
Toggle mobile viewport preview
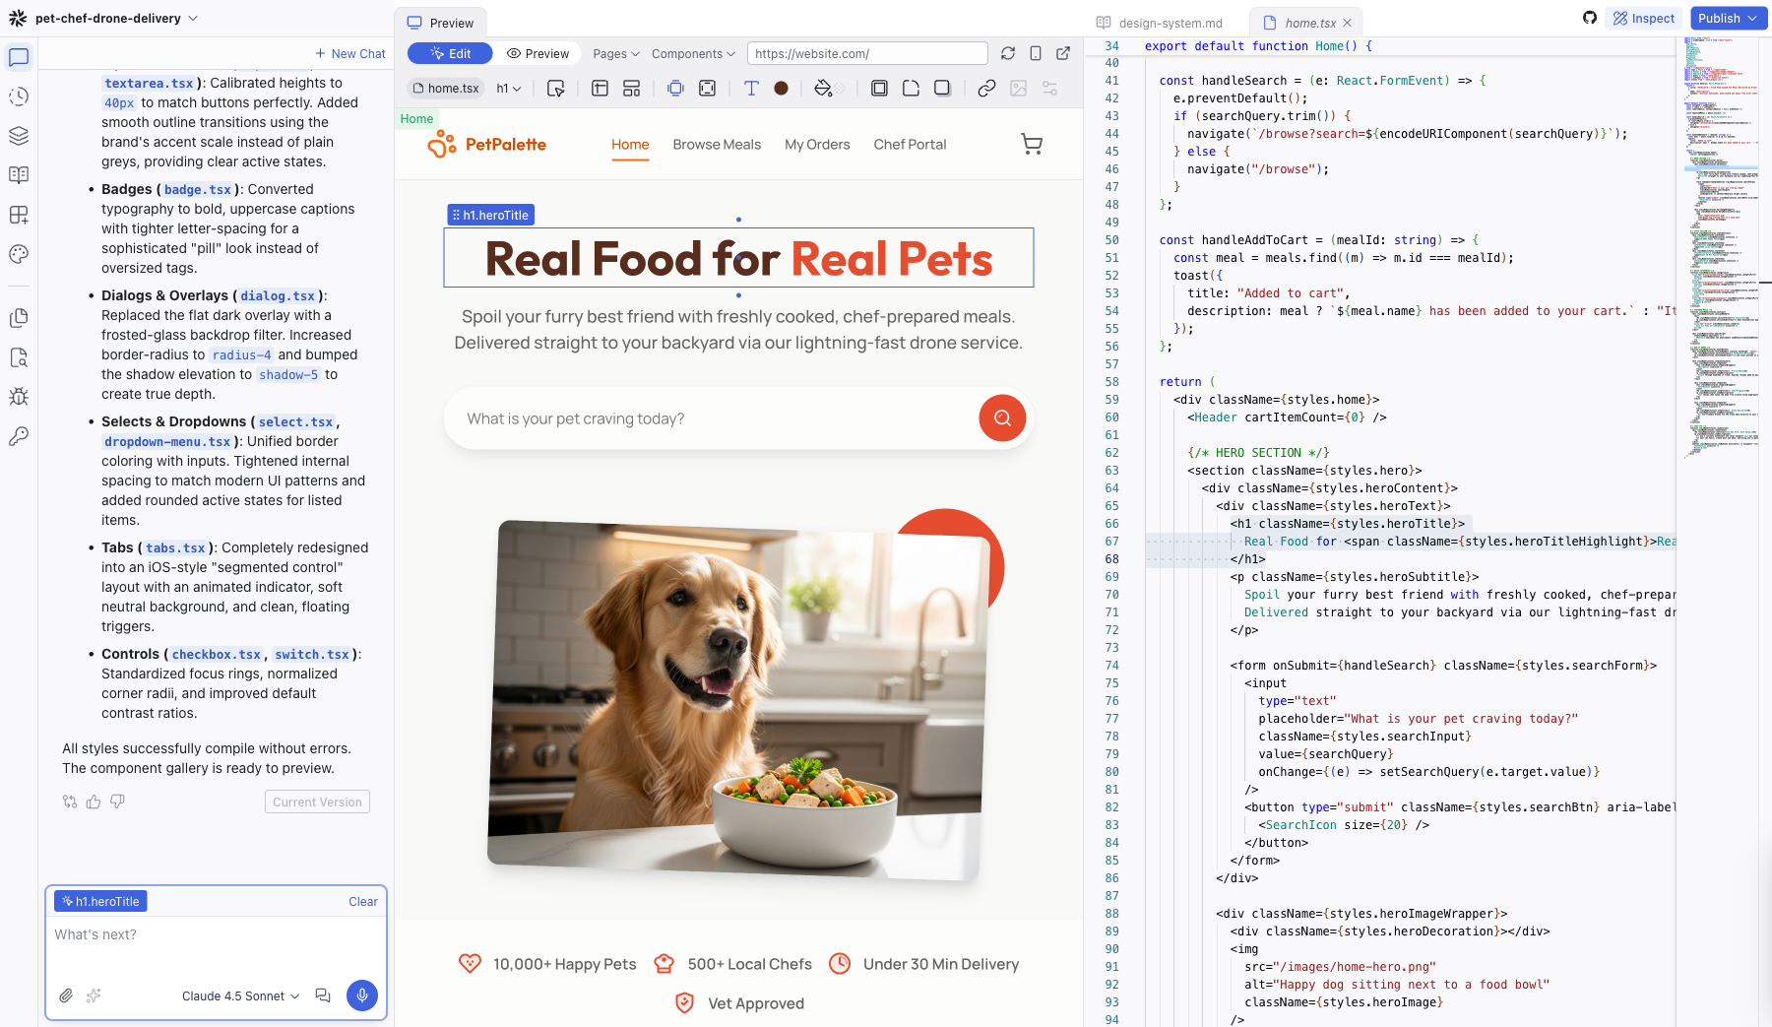(1035, 53)
